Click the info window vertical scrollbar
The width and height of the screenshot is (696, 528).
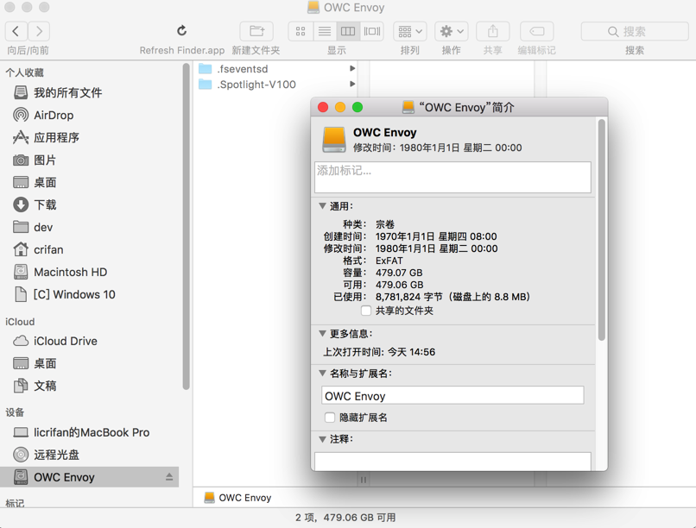[602, 230]
